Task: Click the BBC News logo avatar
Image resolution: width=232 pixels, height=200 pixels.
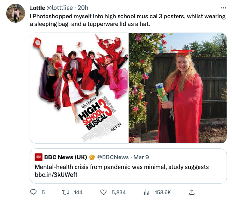Action: coord(39,157)
